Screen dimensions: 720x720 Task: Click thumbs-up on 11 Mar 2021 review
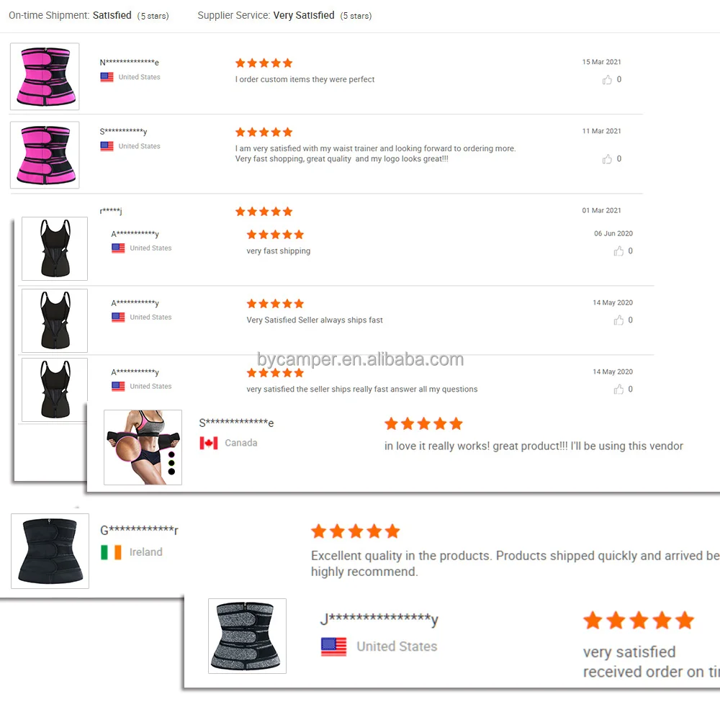(x=607, y=159)
